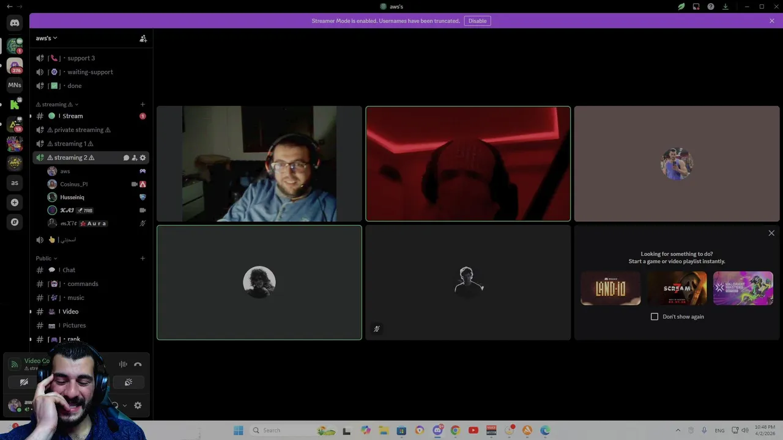783x440 pixels.
Task: Add channel to streaming category
Action: coord(143,105)
